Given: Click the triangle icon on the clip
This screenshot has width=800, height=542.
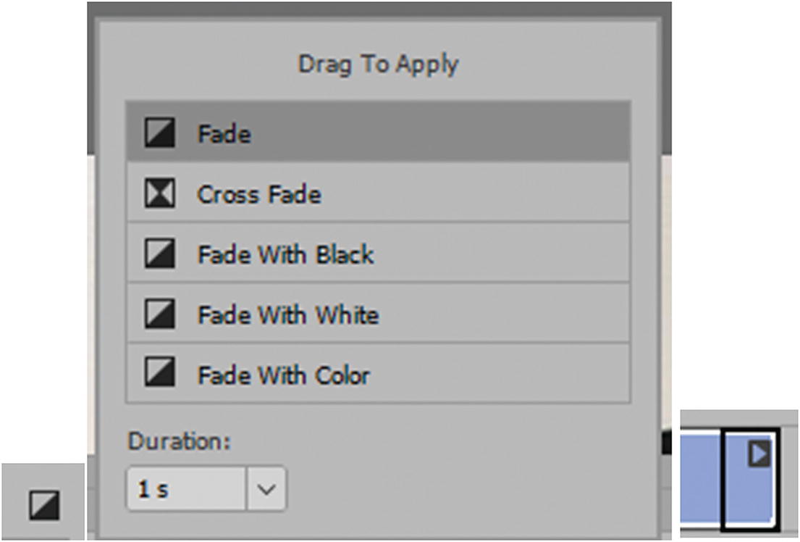Looking at the screenshot, I should coord(759,454).
